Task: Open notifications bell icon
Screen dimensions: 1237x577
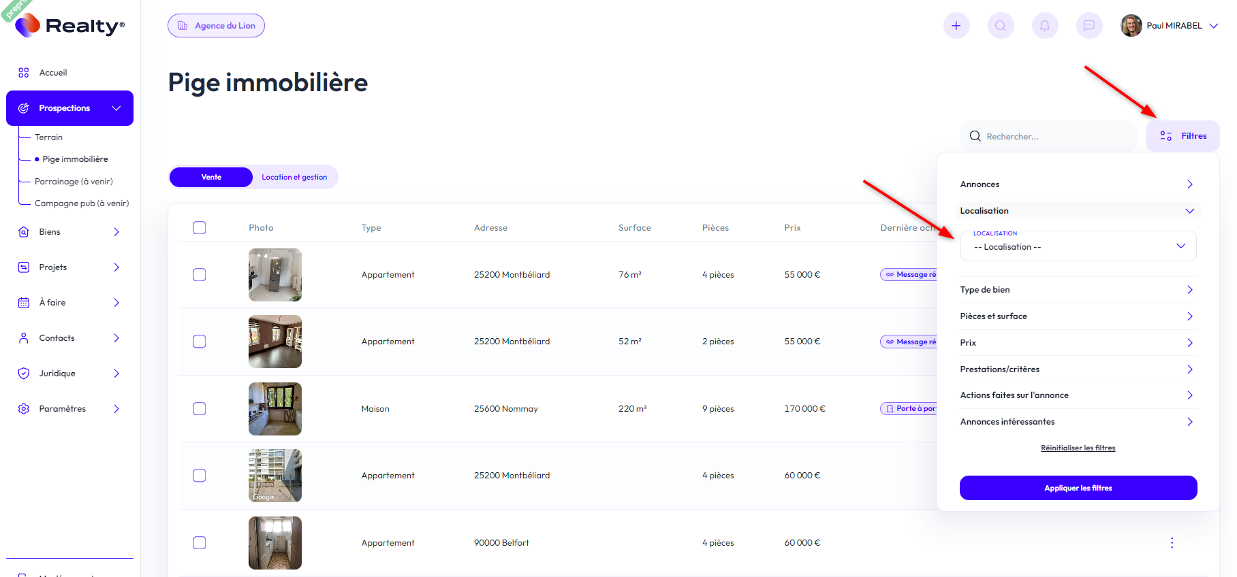Action: pyautogui.click(x=1044, y=26)
